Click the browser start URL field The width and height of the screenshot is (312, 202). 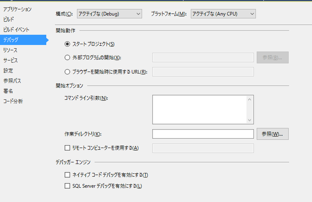pos(203,72)
